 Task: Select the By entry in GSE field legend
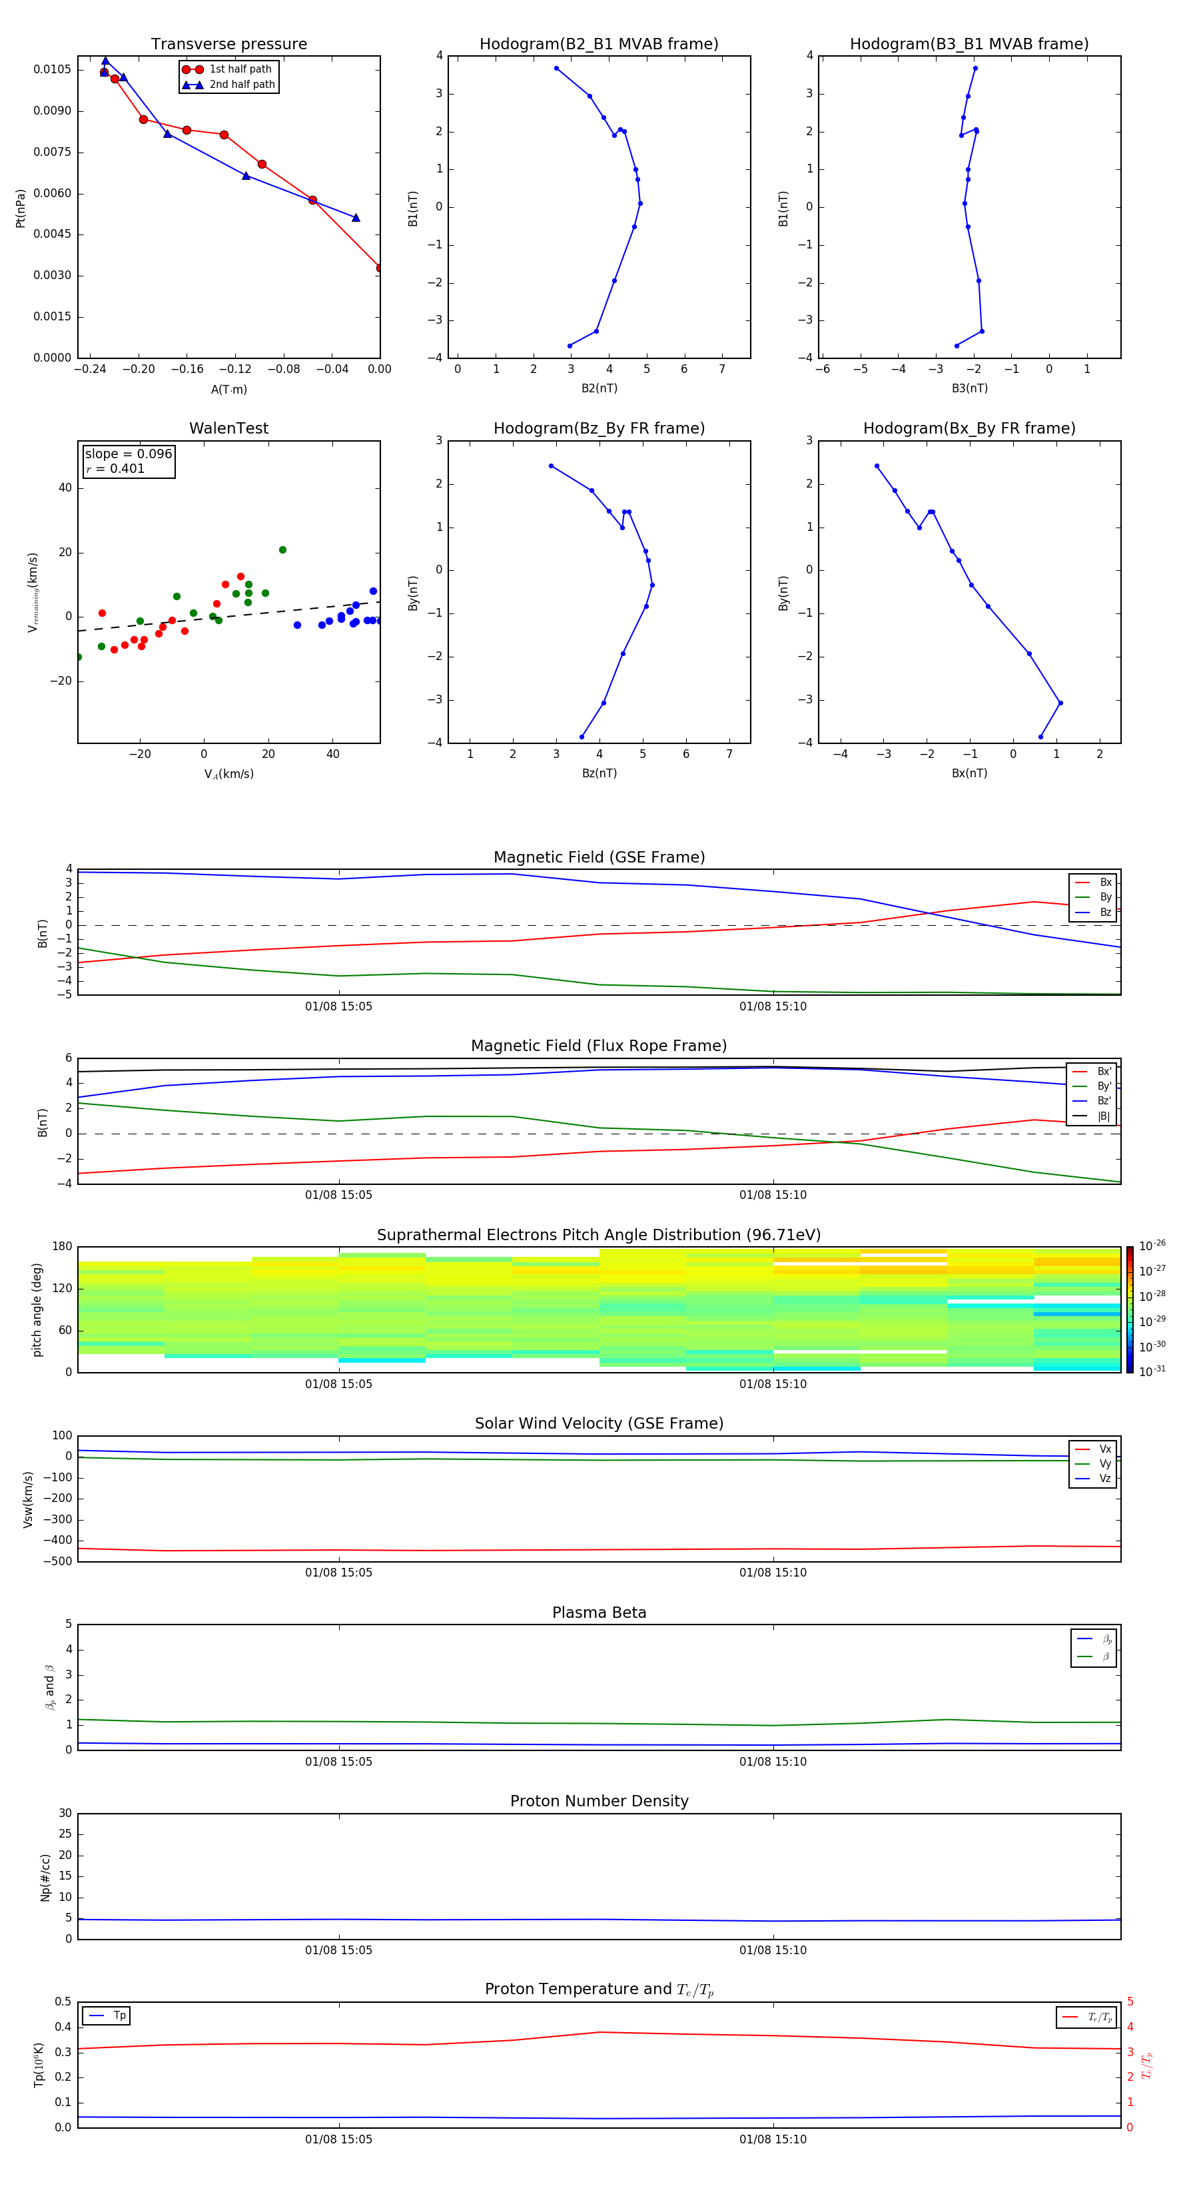point(1093,897)
